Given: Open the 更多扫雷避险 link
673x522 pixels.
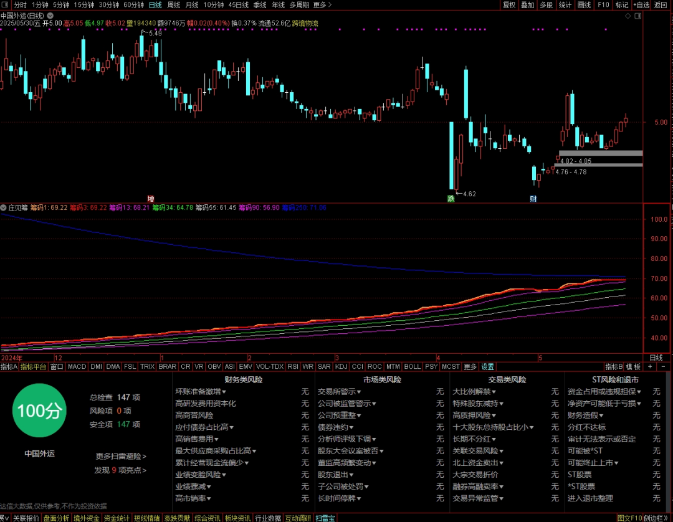Looking at the screenshot, I should tap(121, 457).
